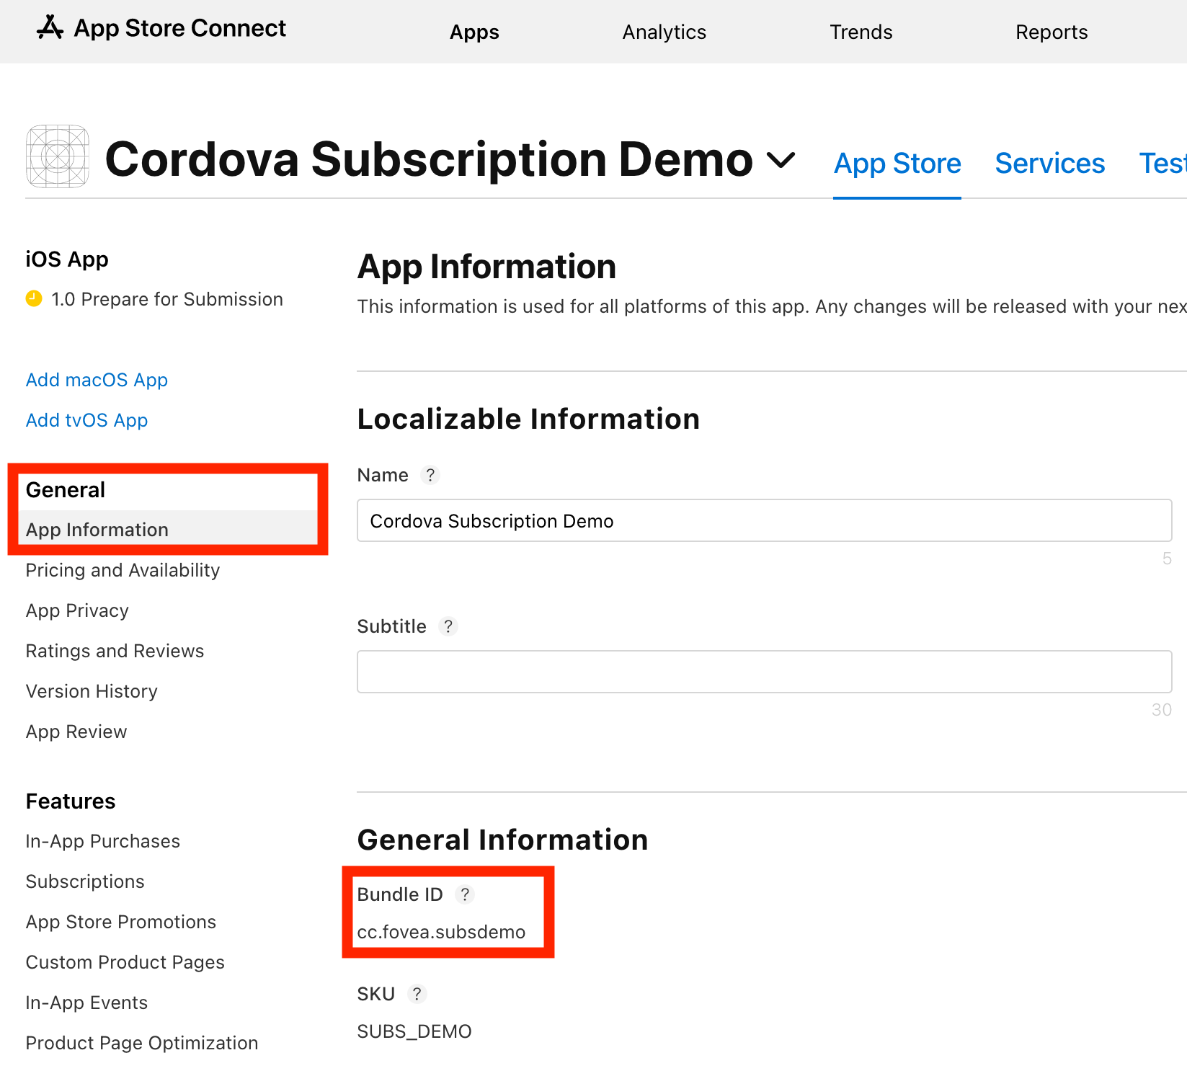Viewport: 1187px width, 1076px height.
Task: Click the App Store Connect logo icon
Action: 50,28
